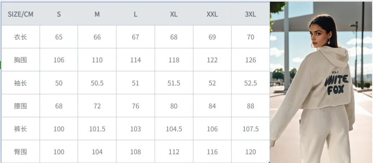This screenshot has height=163, width=373.
Task: Select the XXL size header cell
Action: [212, 14]
